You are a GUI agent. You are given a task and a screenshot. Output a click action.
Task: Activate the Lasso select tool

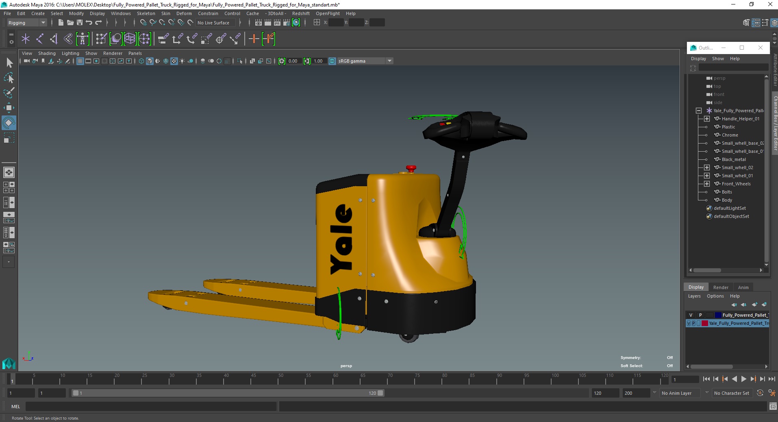tap(9, 78)
